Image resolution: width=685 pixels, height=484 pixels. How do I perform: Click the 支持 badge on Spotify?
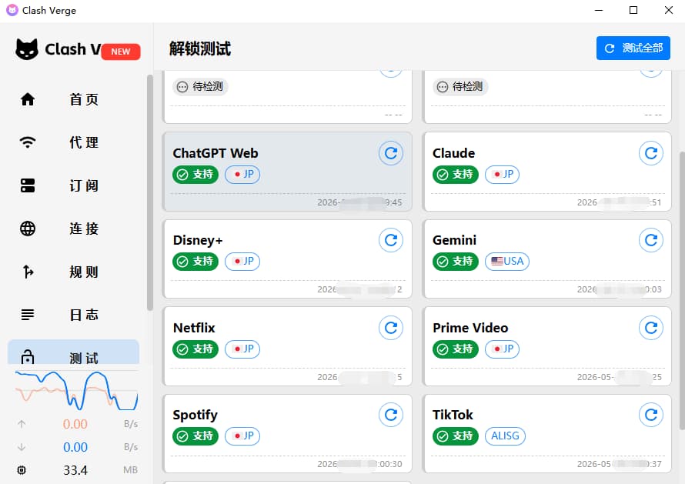click(x=195, y=436)
